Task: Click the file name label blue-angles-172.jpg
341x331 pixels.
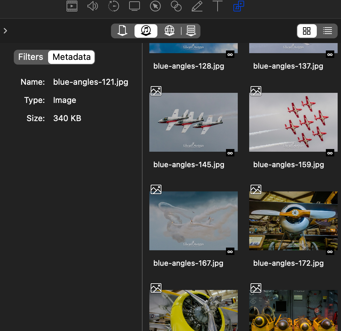Action: (x=289, y=263)
